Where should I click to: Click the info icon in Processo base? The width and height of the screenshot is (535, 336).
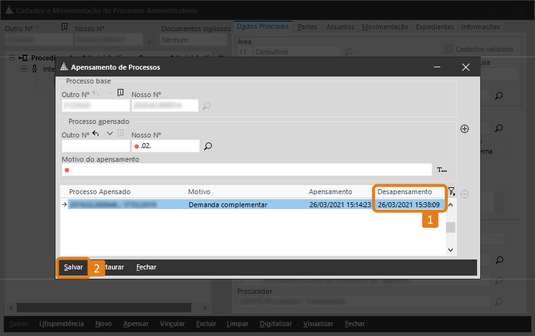pos(121,93)
